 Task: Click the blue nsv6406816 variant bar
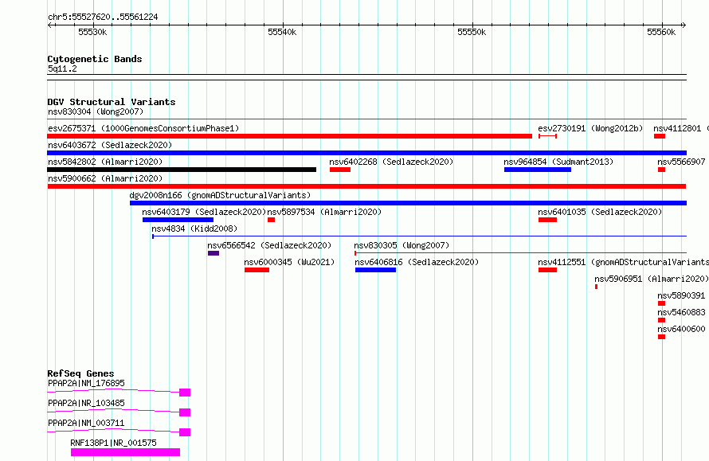point(376,270)
